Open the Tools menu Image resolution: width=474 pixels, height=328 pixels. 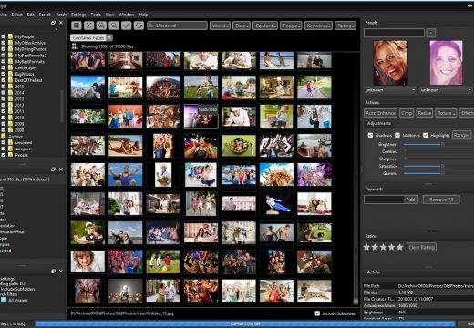[96, 15]
